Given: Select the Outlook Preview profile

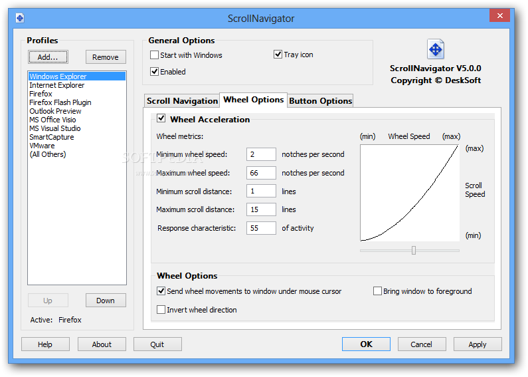Looking at the screenshot, I should click(77, 111).
